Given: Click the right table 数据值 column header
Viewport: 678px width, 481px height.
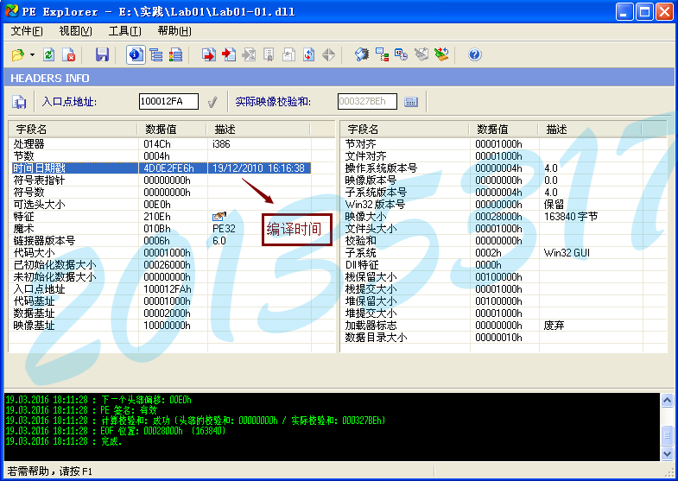Looking at the screenshot, I should [x=504, y=130].
